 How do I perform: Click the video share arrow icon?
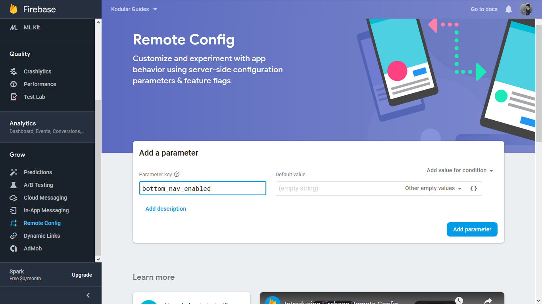(488, 300)
